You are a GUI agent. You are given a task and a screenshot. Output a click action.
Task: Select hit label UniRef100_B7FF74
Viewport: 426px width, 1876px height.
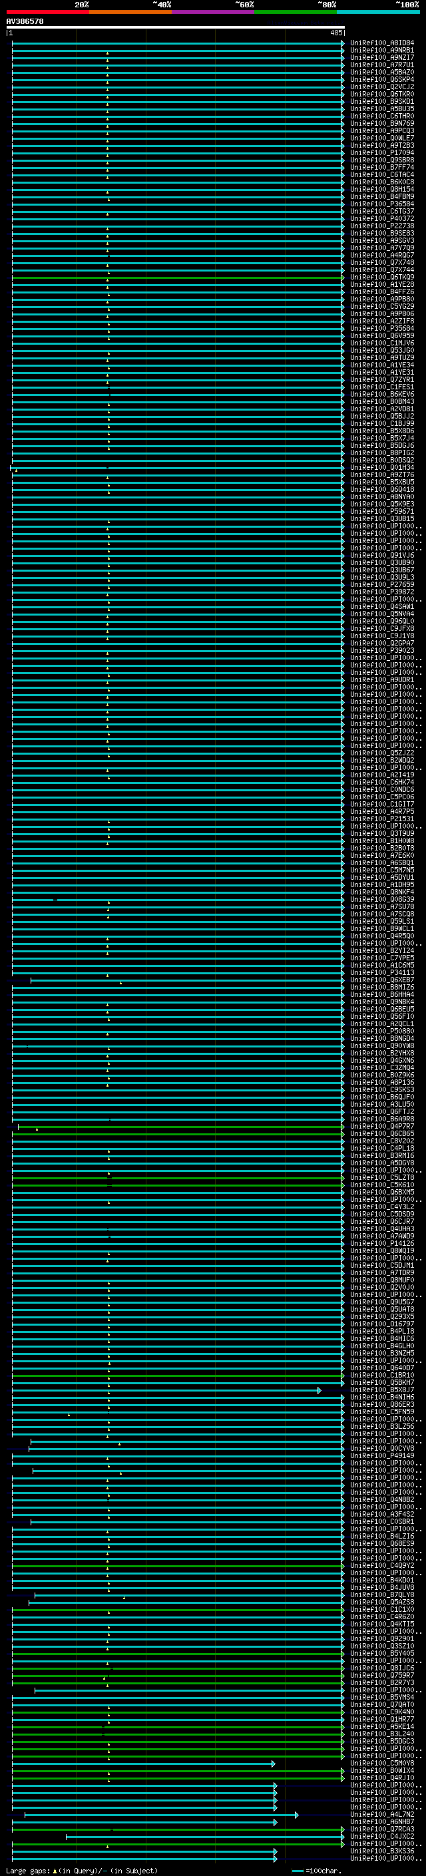click(x=382, y=168)
